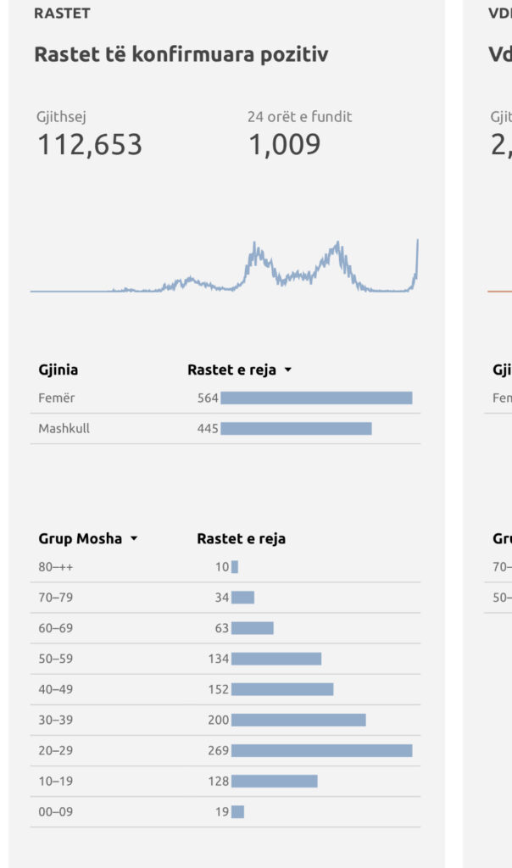
Task: Click the 00–09 age group bar
Action: (x=237, y=811)
